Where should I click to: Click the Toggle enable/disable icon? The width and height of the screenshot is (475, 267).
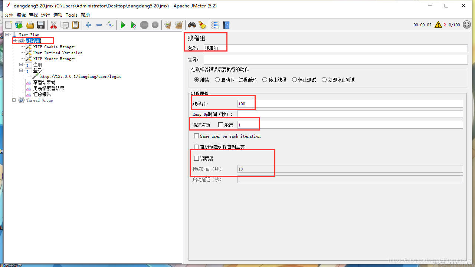click(110, 25)
